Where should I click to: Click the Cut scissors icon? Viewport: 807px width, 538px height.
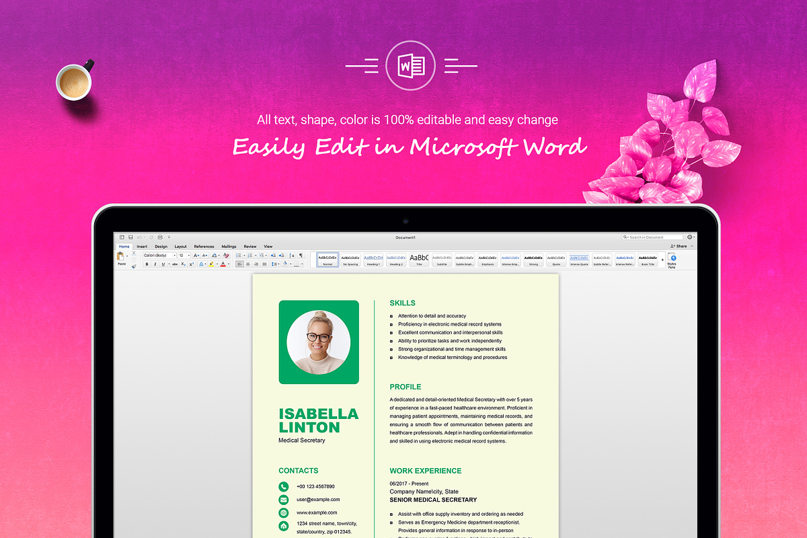[134, 254]
